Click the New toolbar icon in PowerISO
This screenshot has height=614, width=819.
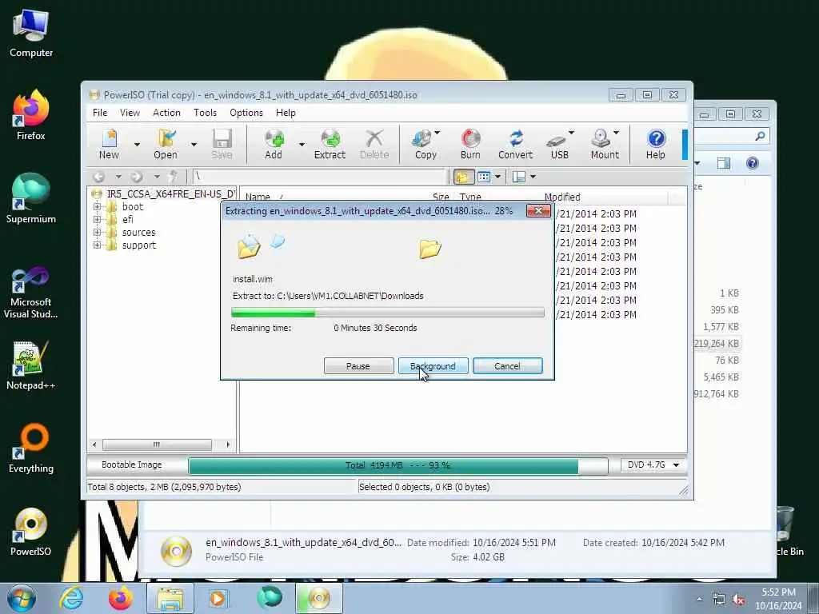tap(109, 144)
